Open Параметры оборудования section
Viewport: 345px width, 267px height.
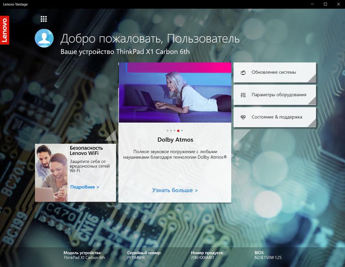(278, 95)
